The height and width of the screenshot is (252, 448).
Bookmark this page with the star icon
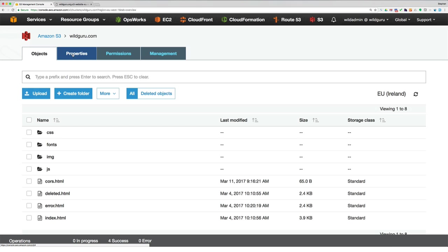[x=375, y=10]
